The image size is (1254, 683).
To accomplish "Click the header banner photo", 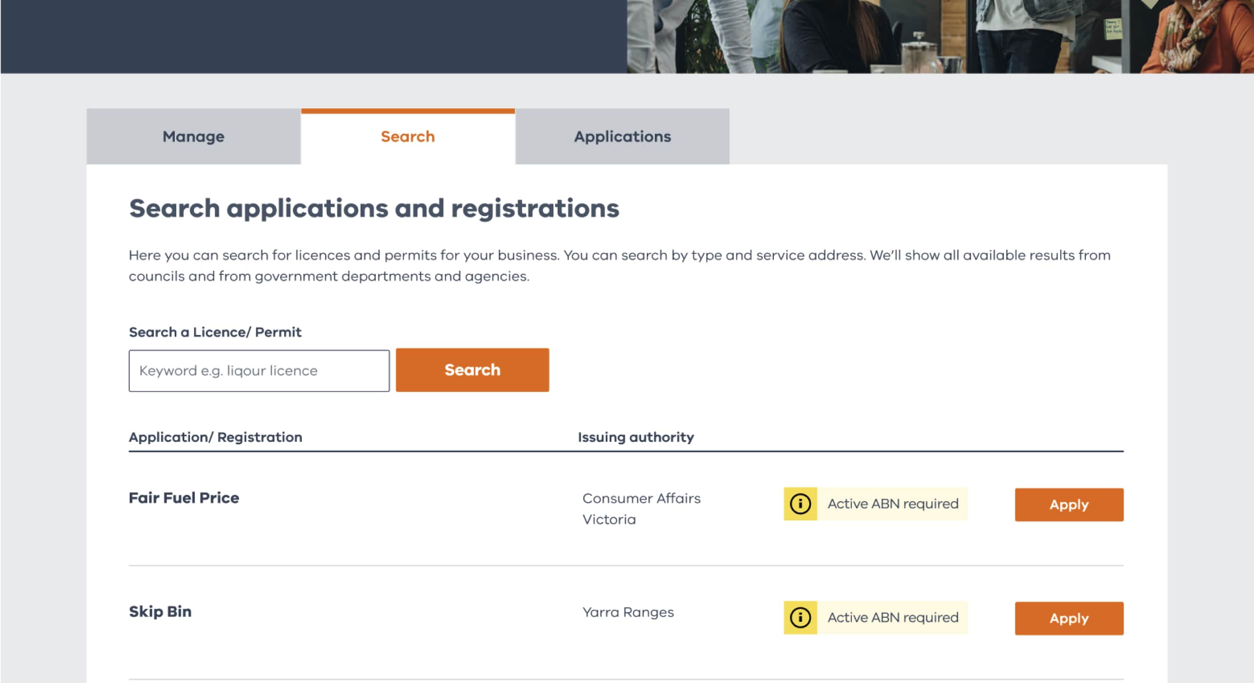I will click(x=940, y=36).
